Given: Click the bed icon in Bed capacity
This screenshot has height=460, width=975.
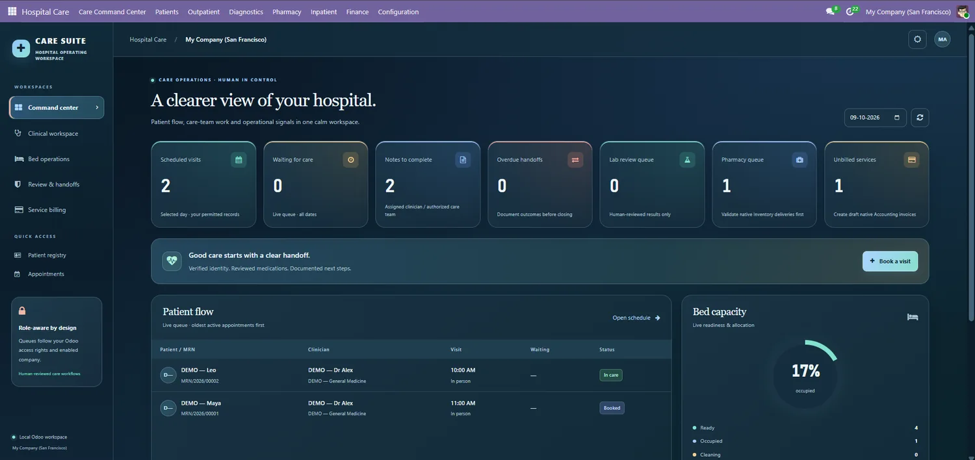Looking at the screenshot, I should tap(913, 317).
